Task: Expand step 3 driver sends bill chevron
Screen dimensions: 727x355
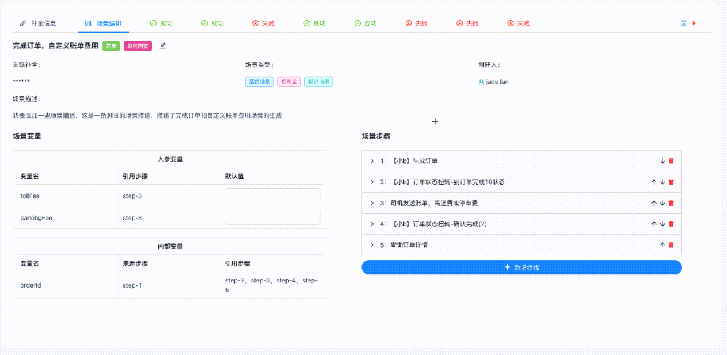Action: [x=372, y=203]
